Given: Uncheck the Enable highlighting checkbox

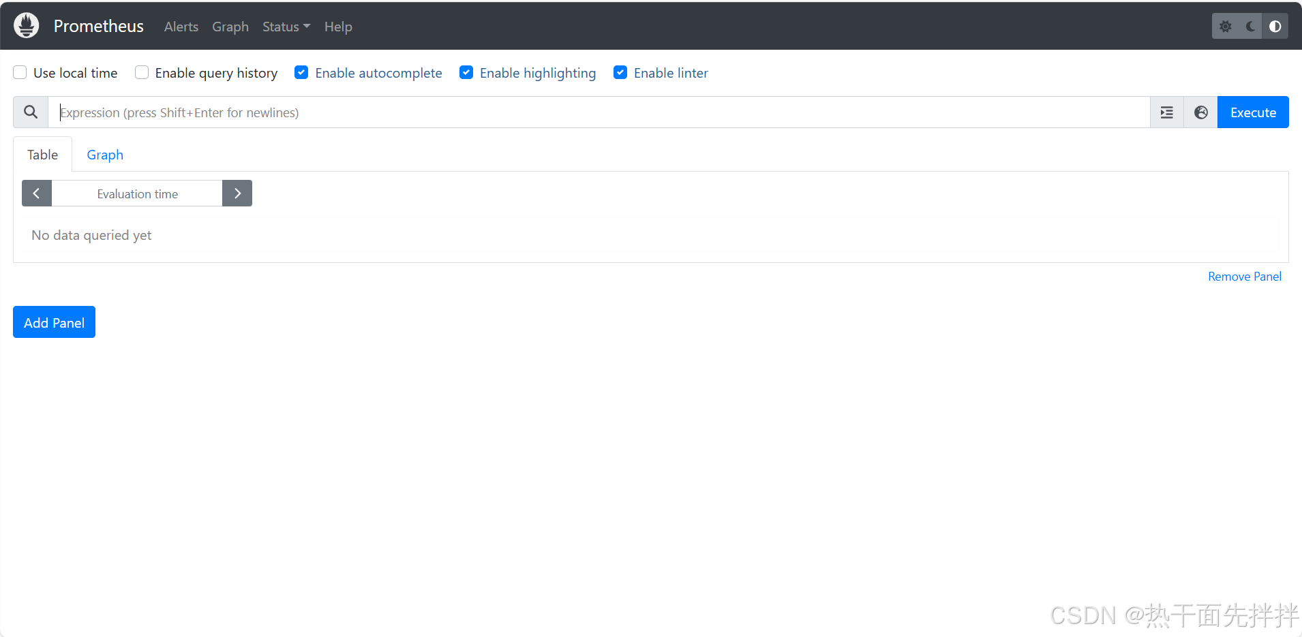Looking at the screenshot, I should [466, 72].
